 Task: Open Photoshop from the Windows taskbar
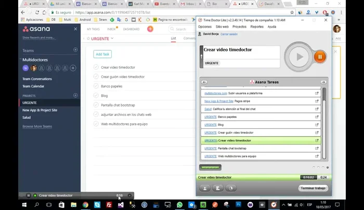click(238, 205)
